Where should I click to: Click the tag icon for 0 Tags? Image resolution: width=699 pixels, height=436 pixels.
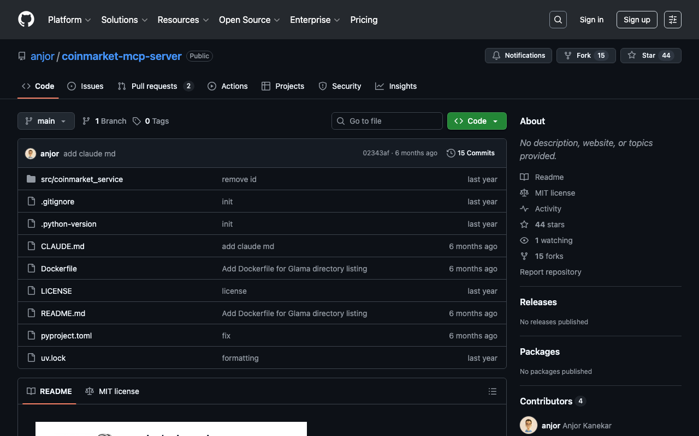137,121
